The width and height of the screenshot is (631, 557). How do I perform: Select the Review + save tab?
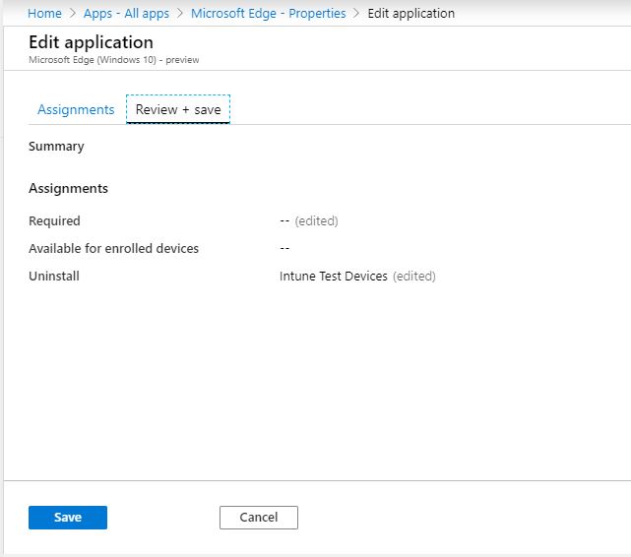click(178, 110)
